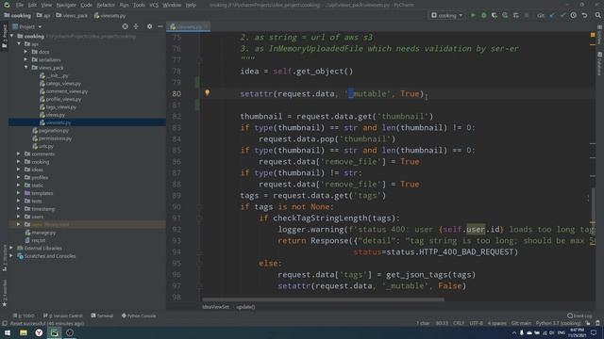This screenshot has height=339, width=604.
Task: Click the CRLF line separator in status bar
Action: (459, 323)
